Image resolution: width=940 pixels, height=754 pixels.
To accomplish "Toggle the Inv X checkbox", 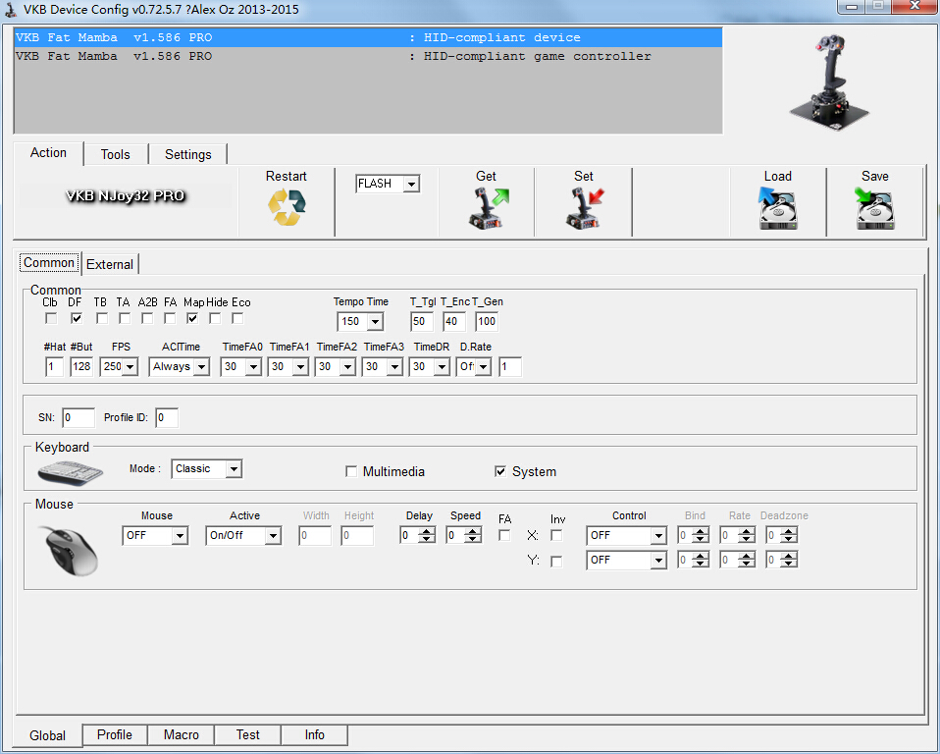I will click(x=556, y=535).
